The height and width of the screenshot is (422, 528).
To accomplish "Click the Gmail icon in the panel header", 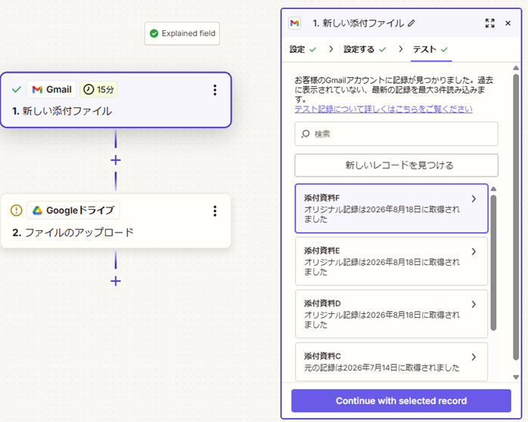I will [295, 23].
